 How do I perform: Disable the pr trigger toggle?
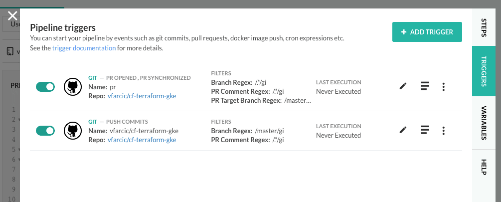pyautogui.click(x=45, y=87)
